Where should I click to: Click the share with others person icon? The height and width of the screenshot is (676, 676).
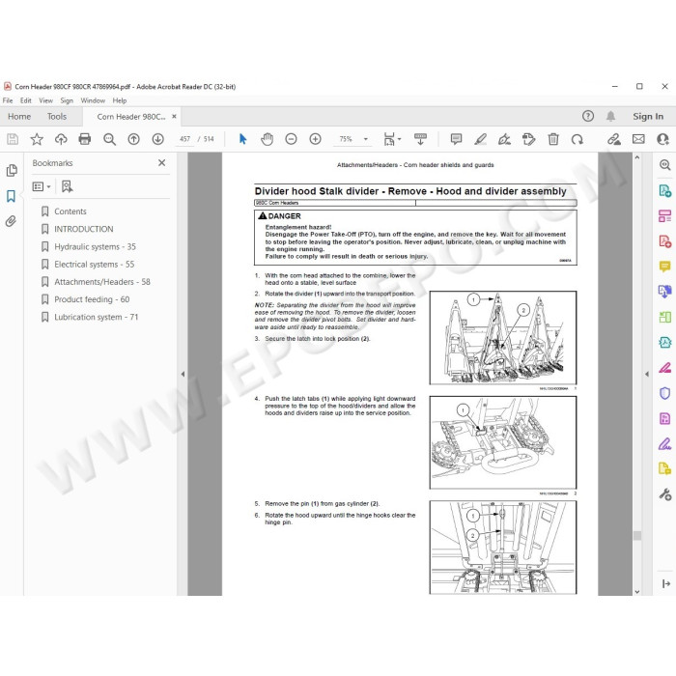pyautogui.click(x=662, y=139)
